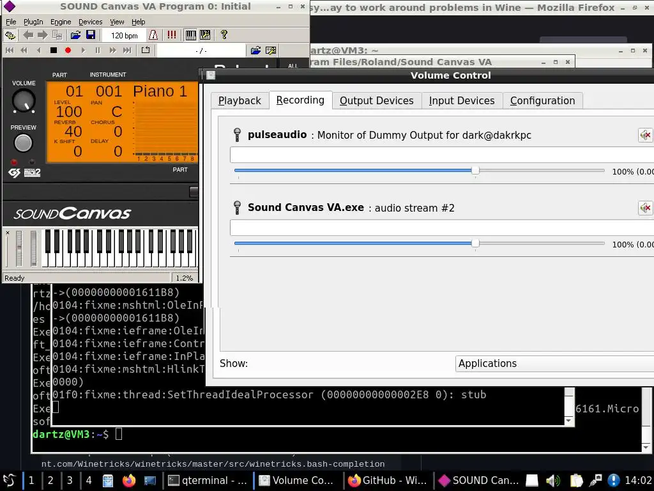This screenshot has height=491, width=654.
Task: Click the clipboard tray icon
Action: click(x=576, y=481)
